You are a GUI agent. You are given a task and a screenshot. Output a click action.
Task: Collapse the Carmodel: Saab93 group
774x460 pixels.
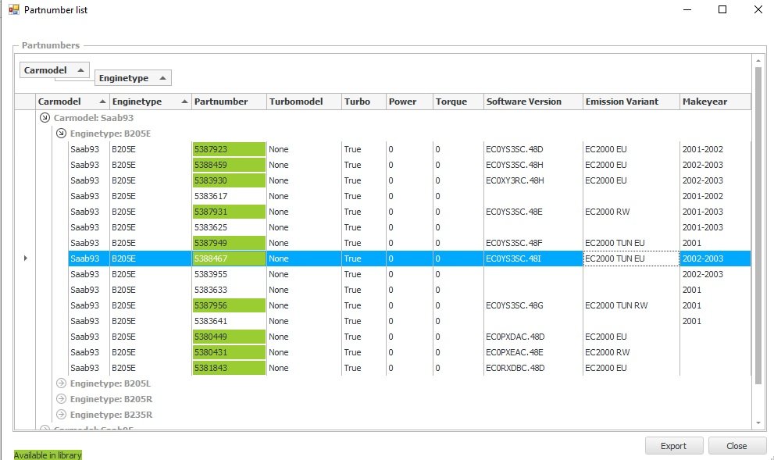point(45,117)
